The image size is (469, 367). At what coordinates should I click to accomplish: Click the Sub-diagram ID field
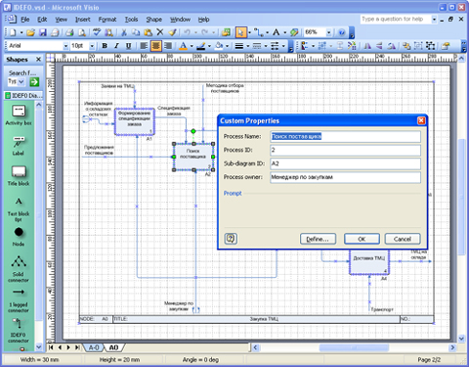point(345,163)
